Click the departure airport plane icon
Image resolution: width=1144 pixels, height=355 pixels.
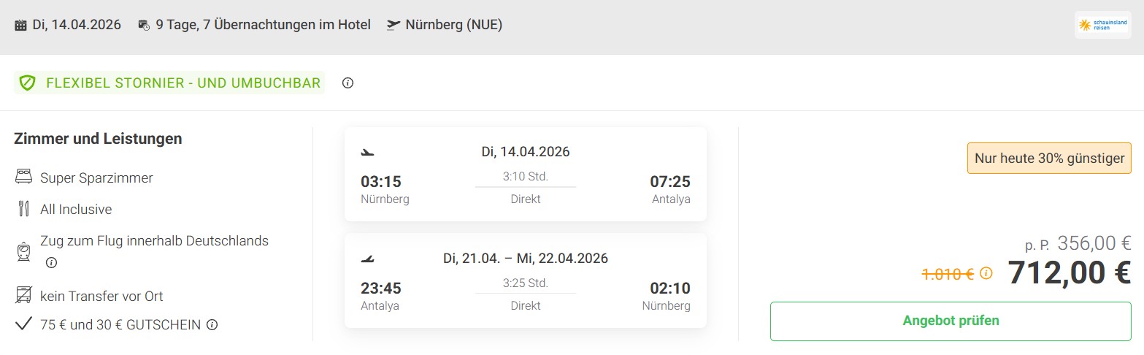point(394,25)
